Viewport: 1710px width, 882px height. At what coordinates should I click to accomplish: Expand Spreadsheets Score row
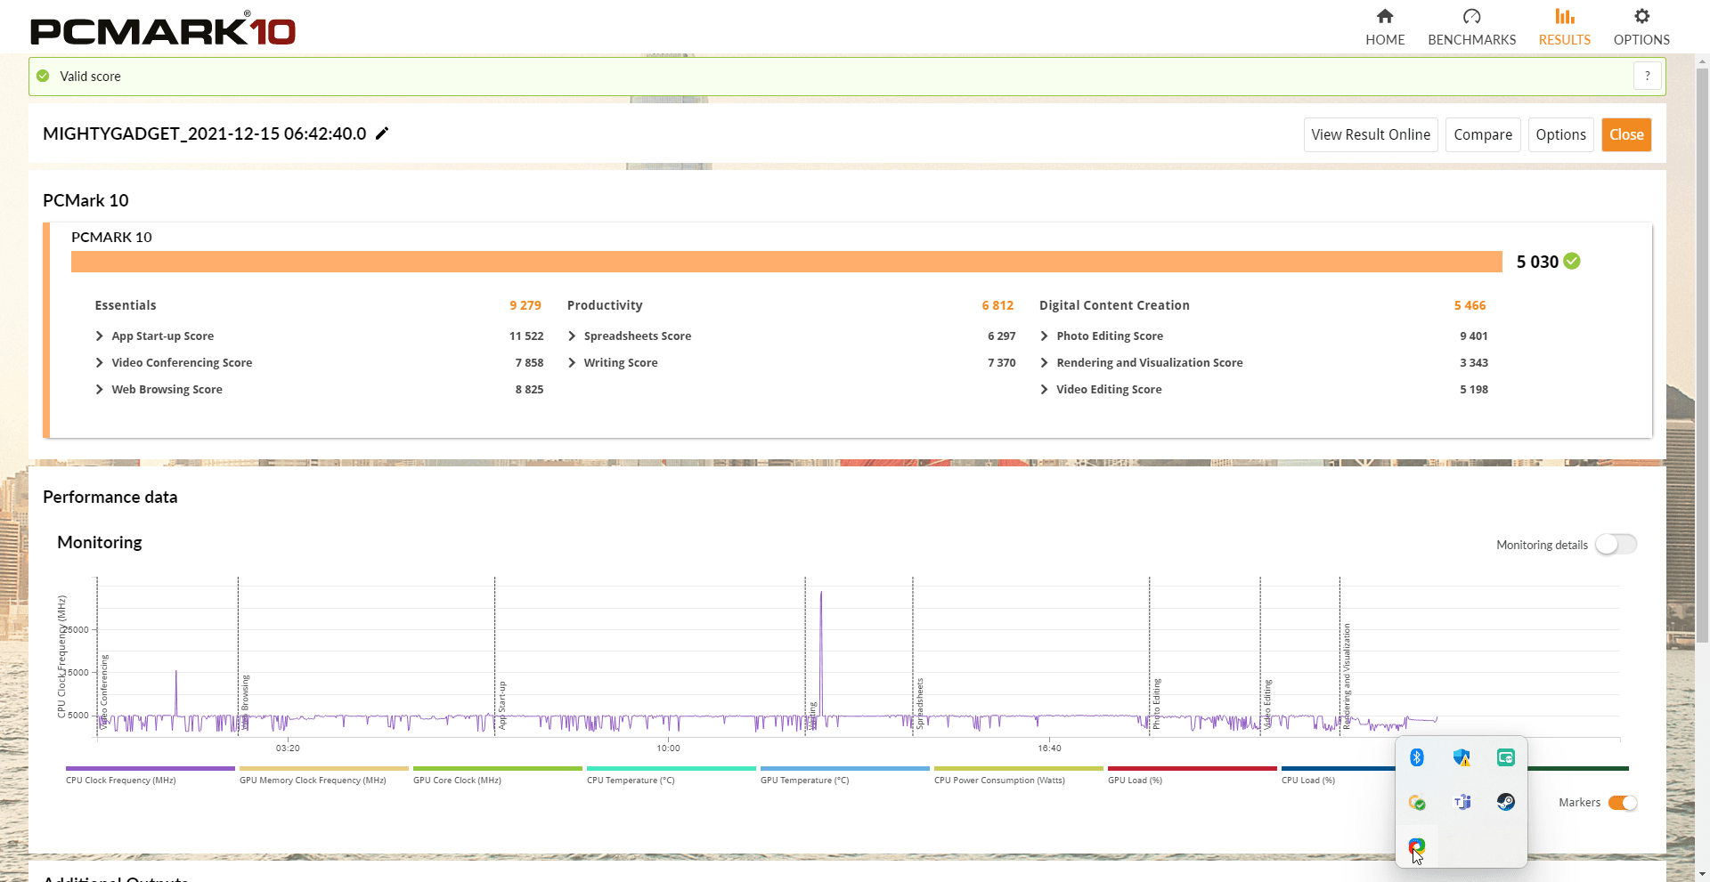pyautogui.click(x=572, y=336)
